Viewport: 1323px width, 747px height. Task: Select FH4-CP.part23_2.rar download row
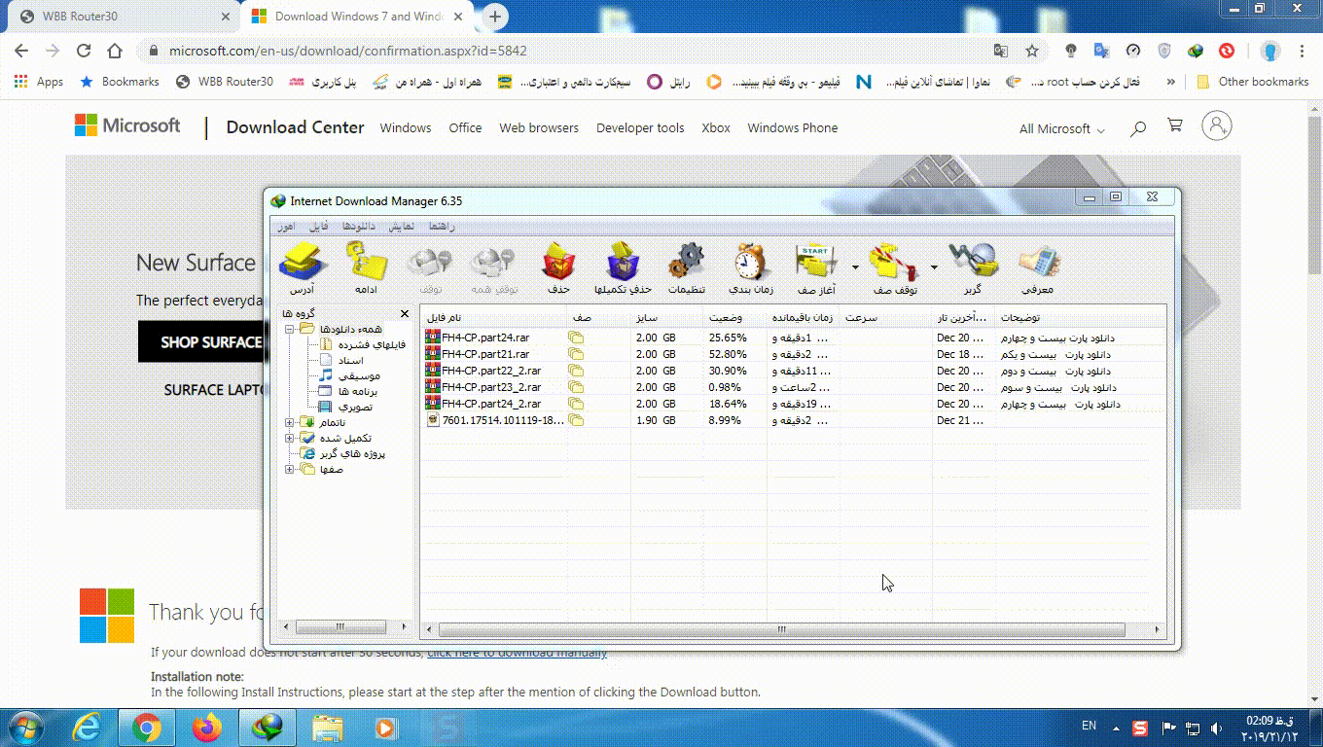[x=793, y=387]
